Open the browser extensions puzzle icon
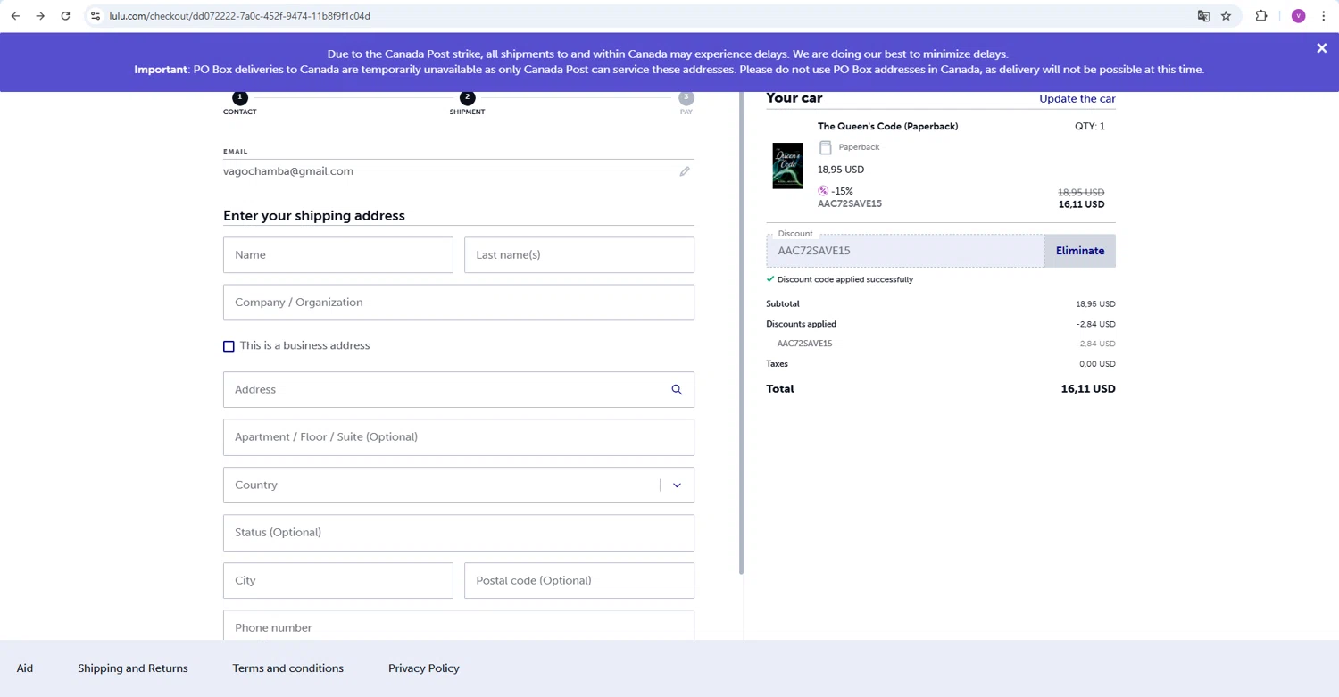Screen dimensions: 1339x697 point(1260,16)
